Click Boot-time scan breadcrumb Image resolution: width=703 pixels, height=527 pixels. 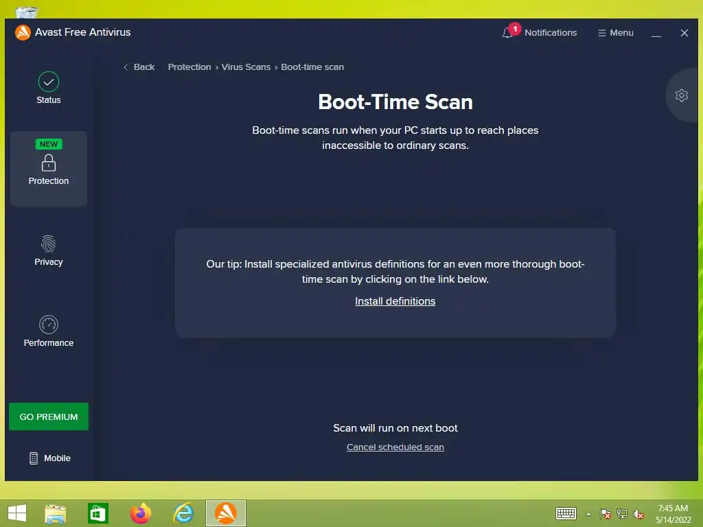[312, 67]
